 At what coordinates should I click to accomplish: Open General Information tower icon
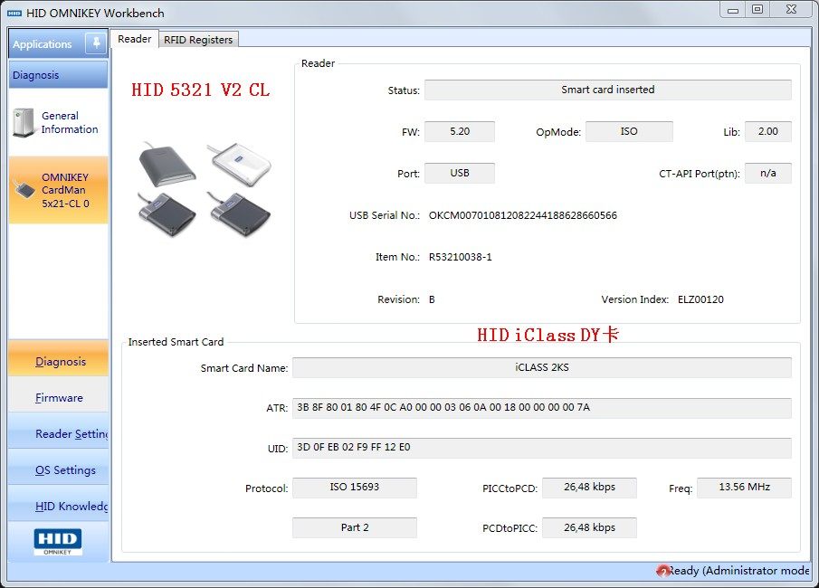(x=23, y=123)
